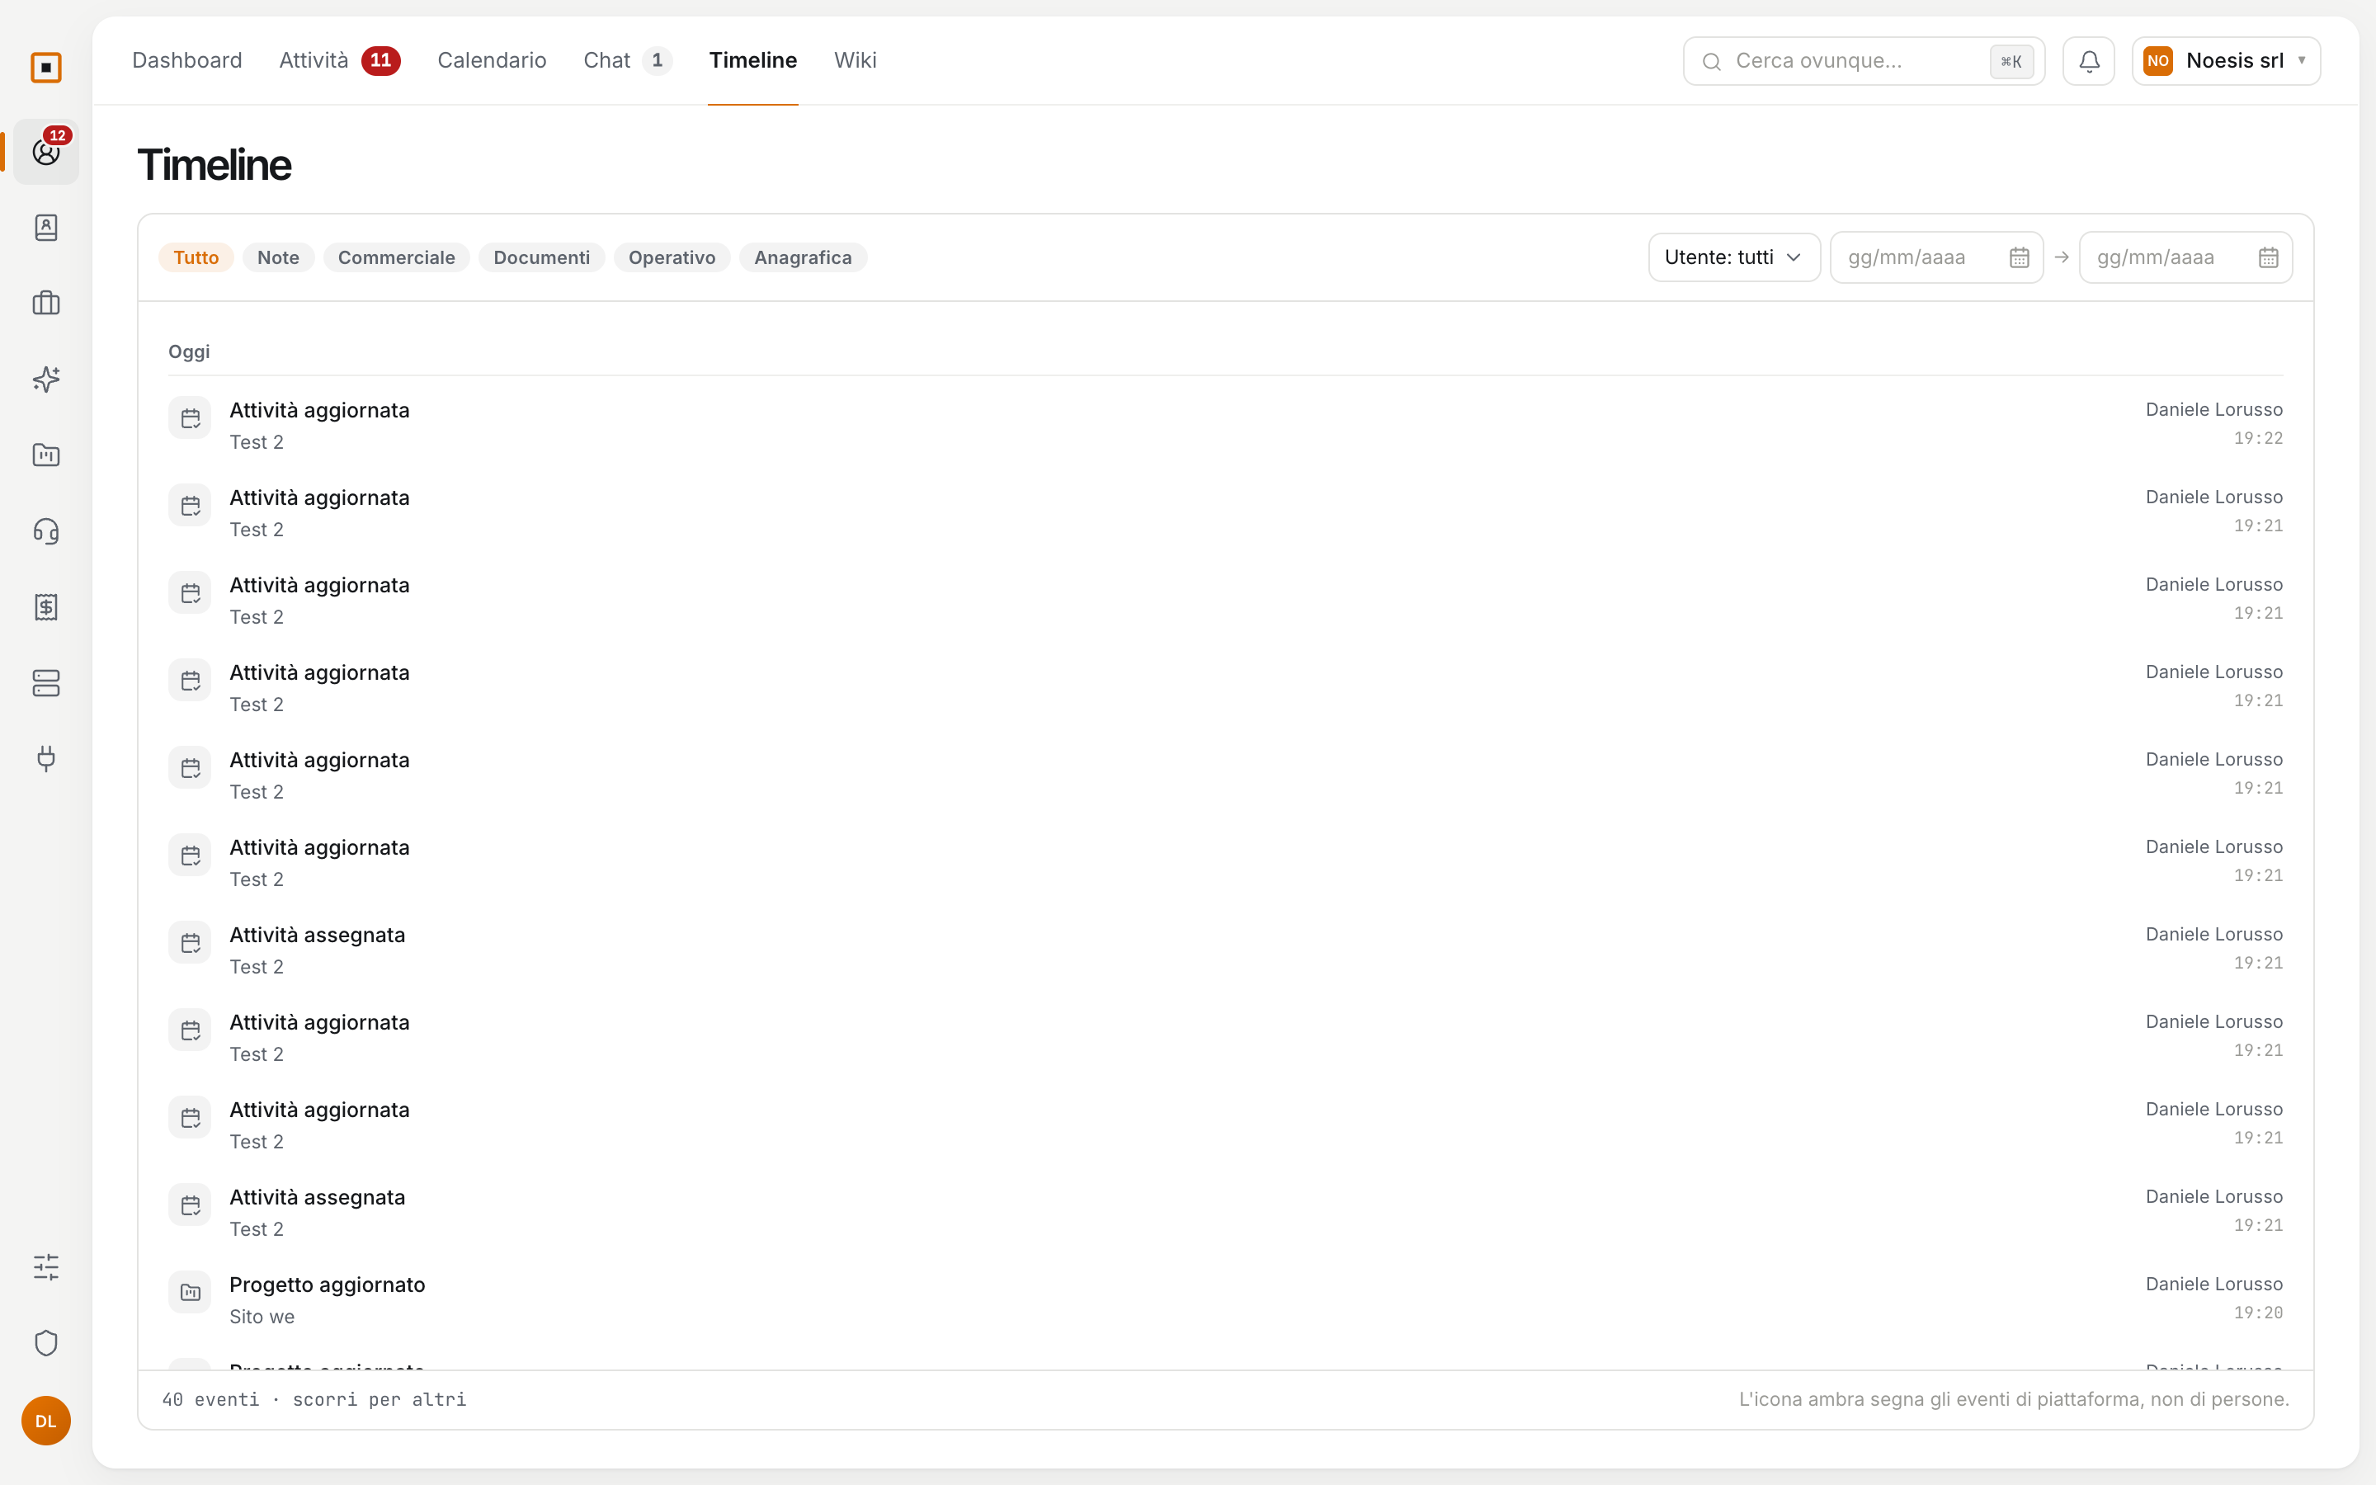Open the Noesis srl company switcher
The height and width of the screenshot is (1485, 2376).
pyautogui.click(x=2226, y=61)
